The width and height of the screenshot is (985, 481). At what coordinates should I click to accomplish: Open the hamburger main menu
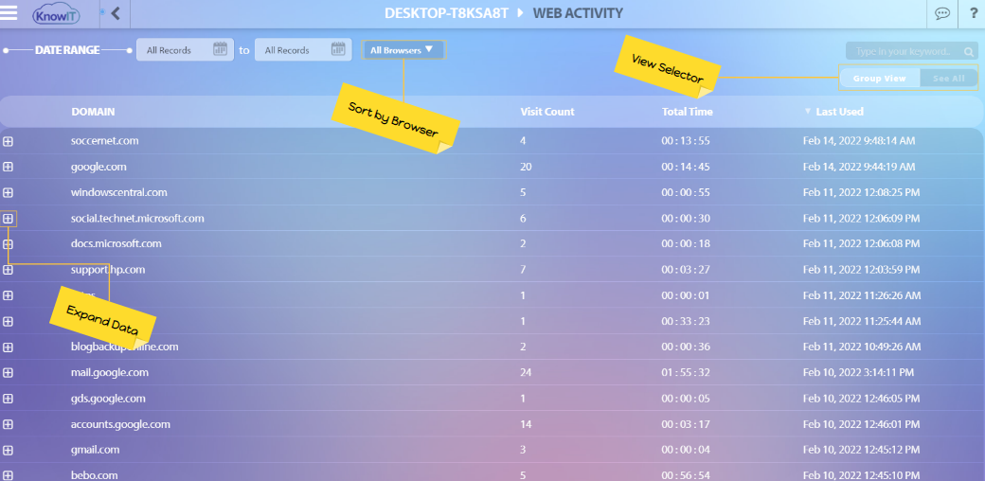coord(9,13)
